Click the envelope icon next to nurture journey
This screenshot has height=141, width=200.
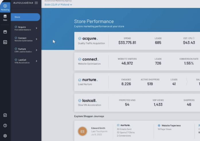[x=118, y=125]
